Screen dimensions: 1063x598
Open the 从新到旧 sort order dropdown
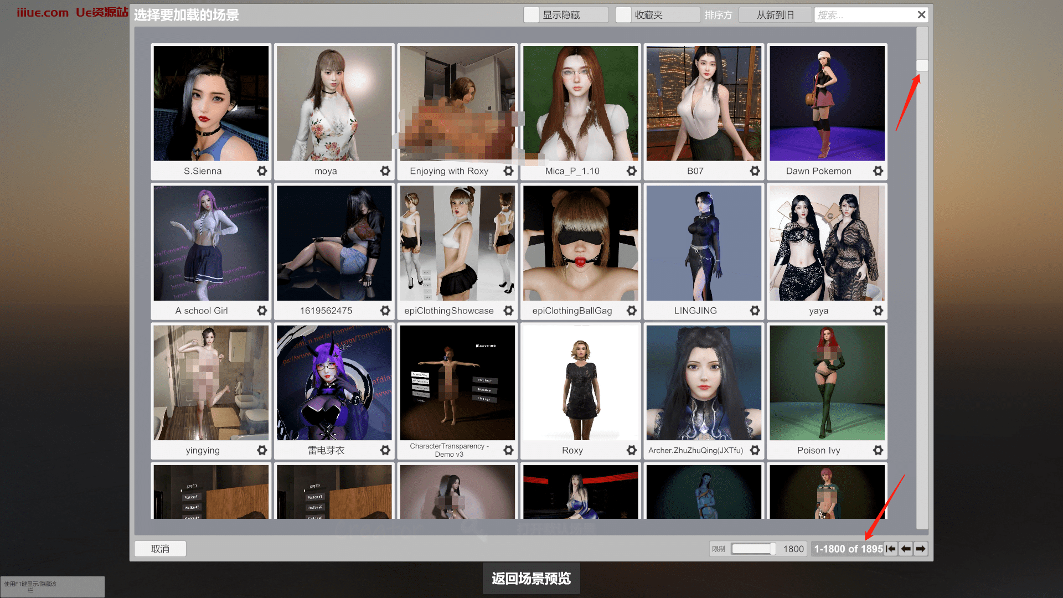pos(775,14)
